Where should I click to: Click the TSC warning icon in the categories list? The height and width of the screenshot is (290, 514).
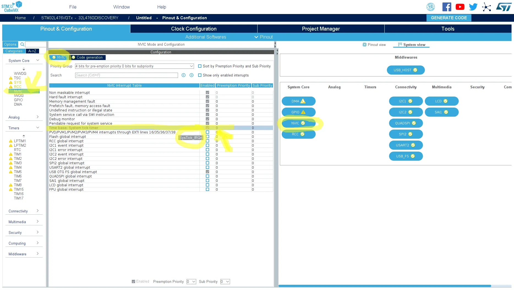tap(11, 78)
